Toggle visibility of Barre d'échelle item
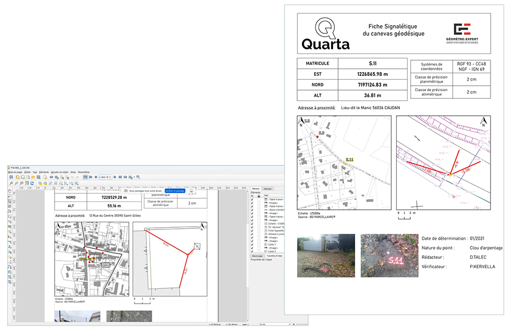The height and width of the screenshot is (331, 519). [x=252, y=210]
